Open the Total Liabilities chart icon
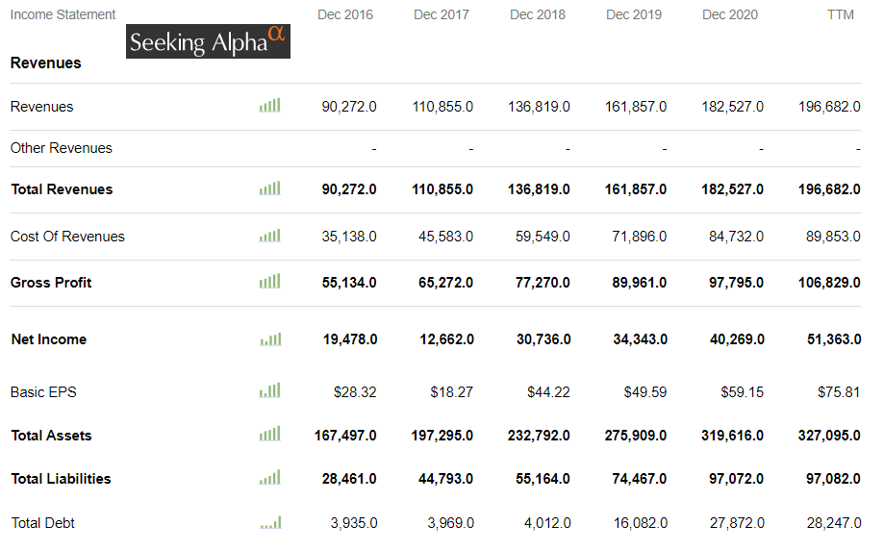Screen dimensions: 884x551 [270, 478]
